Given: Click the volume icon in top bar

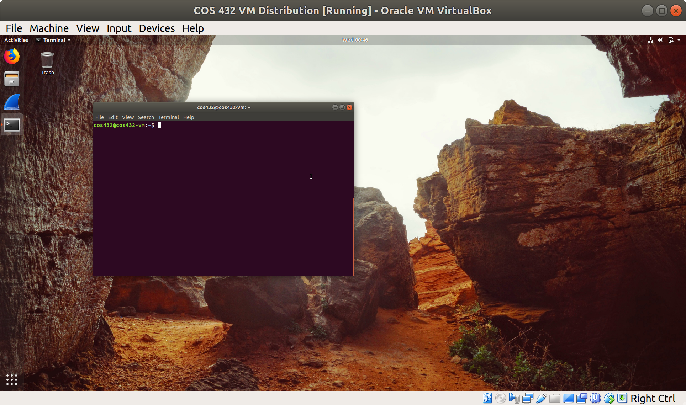Looking at the screenshot, I should 660,40.
